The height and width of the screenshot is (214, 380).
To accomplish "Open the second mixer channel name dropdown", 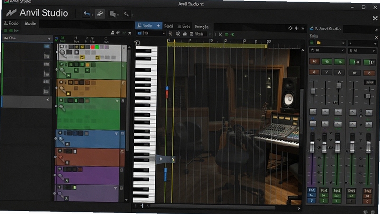I will point(362,51).
